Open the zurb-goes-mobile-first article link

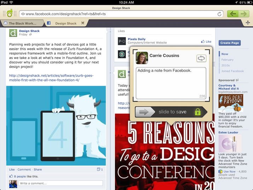(x=51, y=78)
